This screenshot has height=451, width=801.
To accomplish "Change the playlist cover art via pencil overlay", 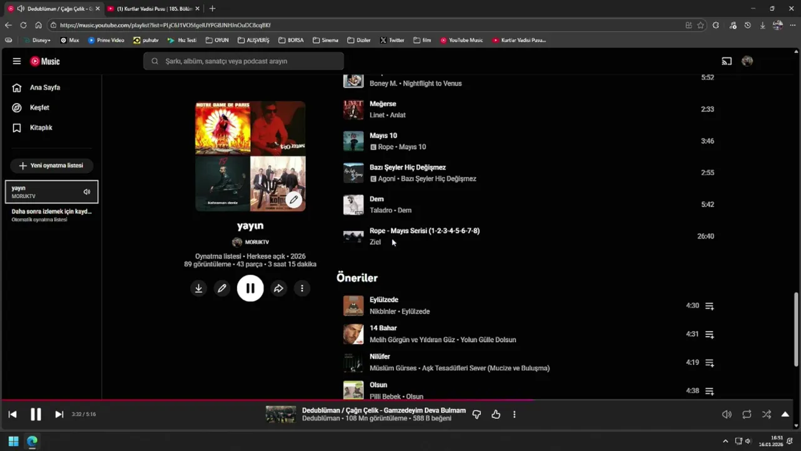I will [293, 200].
